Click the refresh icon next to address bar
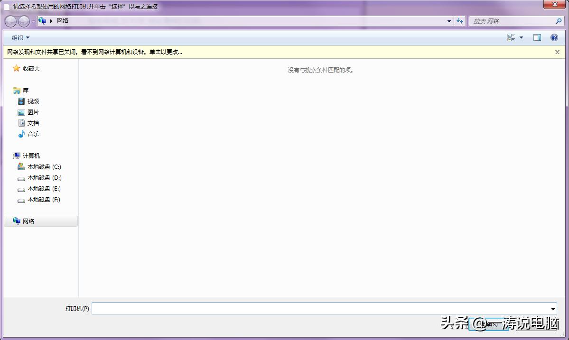Image resolution: width=569 pixels, height=340 pixels. [x=459, y=21]
